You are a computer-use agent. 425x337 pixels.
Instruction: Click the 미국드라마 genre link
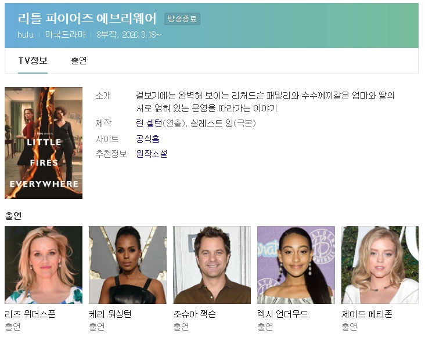click(65, 35)
